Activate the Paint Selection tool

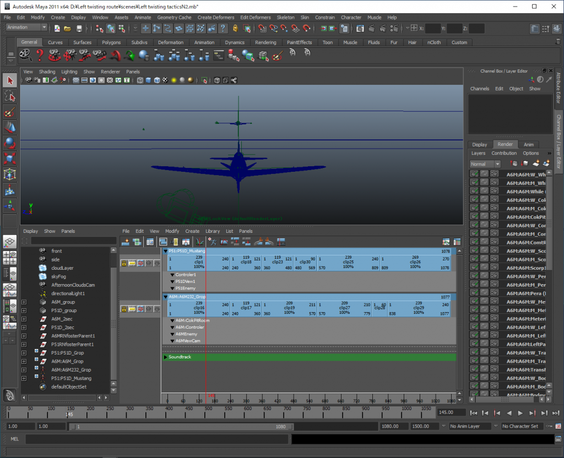coord(10,112)
